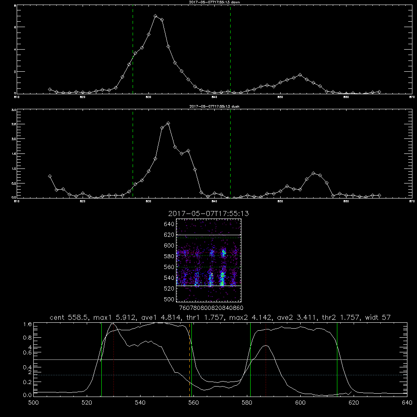Click the x-axis label '560' of bottom plot
Image resolution: width=417 pixels, height=417 pixels.
click(x=193, y=403)
